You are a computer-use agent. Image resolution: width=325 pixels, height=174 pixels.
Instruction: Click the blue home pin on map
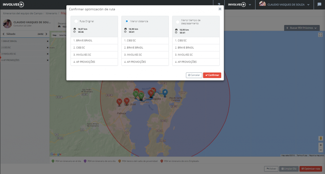coord(164,92)
